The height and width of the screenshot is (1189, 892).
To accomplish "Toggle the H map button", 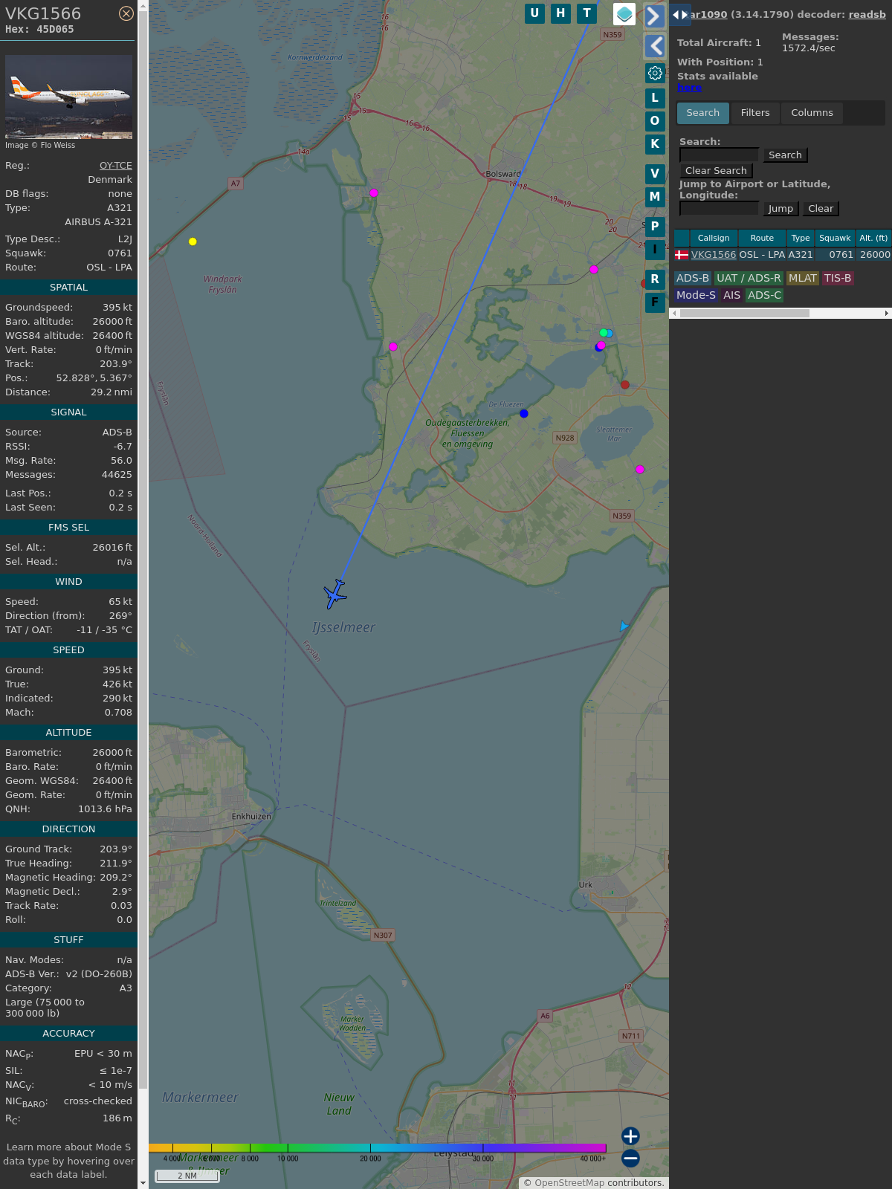I will pyautogui.click(x=560, y=13).
